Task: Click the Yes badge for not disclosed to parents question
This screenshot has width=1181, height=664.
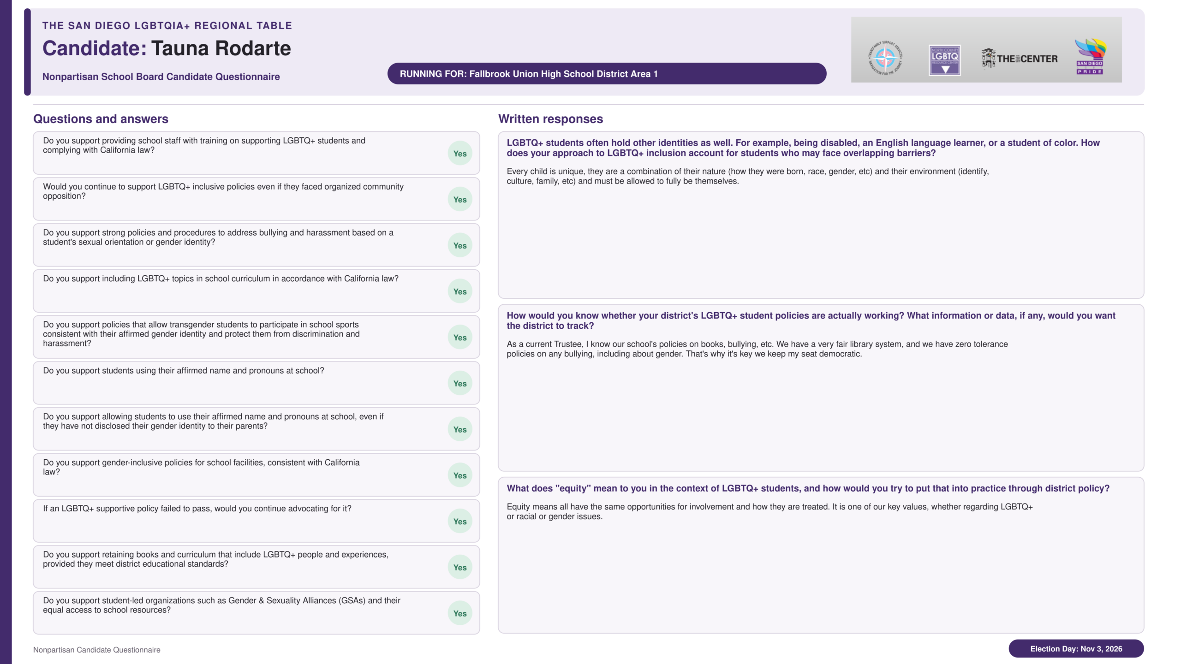Action: pyautogui.click(x=460, y=429)
